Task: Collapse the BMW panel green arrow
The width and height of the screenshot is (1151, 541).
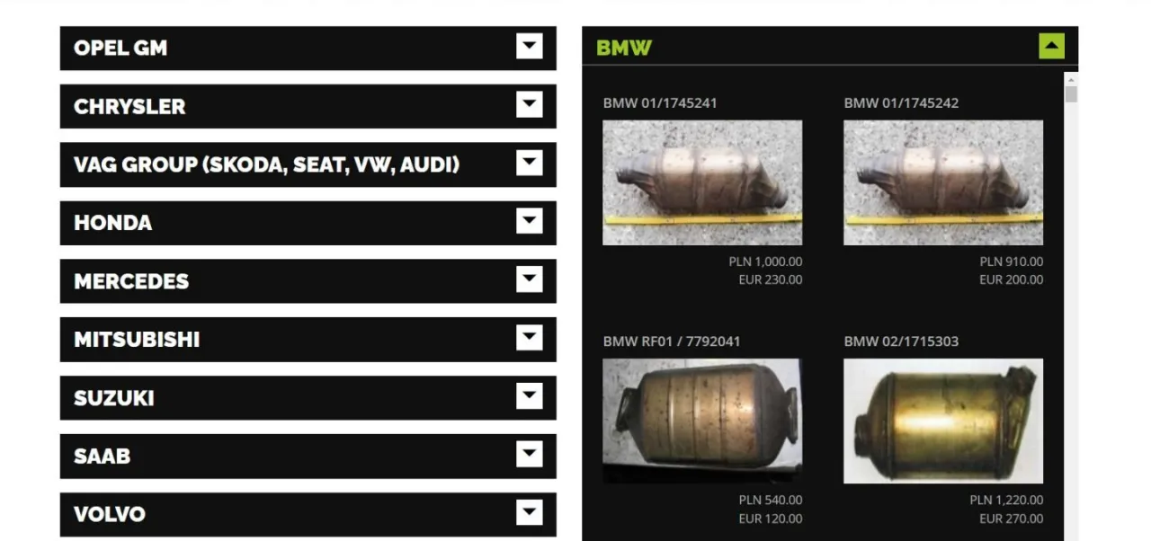Action: (x=1051, y=46)
